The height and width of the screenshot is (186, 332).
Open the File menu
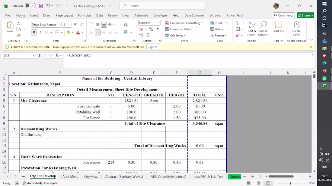click(x=8, y=15)
